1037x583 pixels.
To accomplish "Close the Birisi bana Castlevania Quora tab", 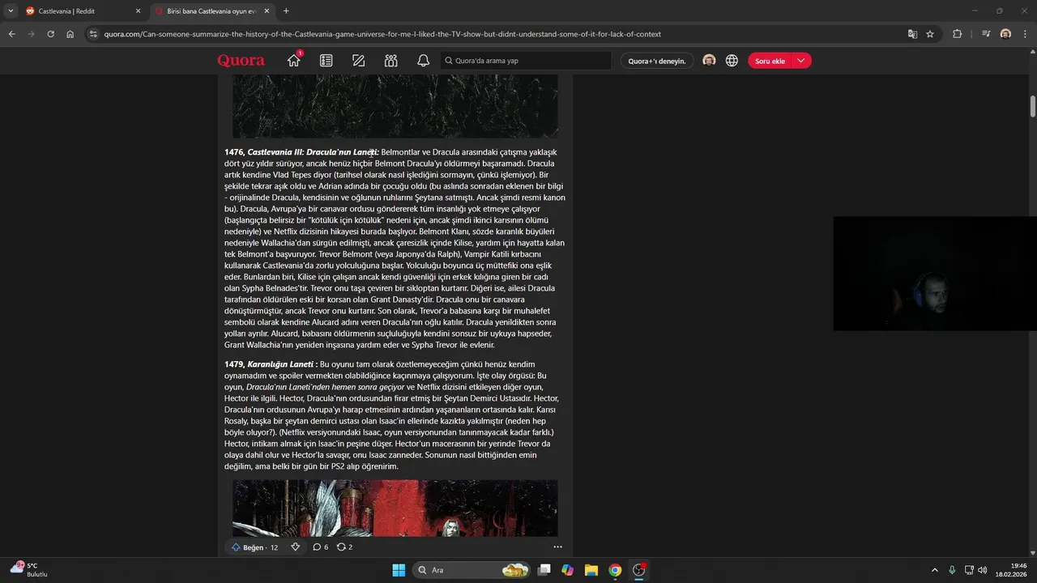I will (267, 11).
